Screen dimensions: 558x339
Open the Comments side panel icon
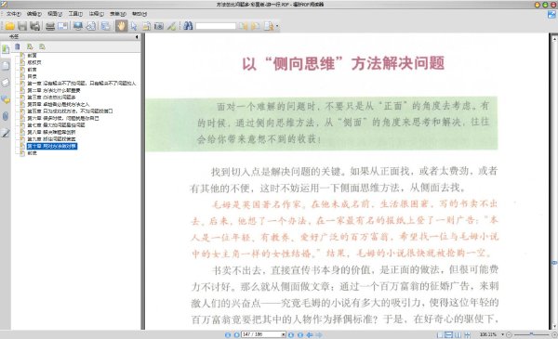click(x=6, y=99)
